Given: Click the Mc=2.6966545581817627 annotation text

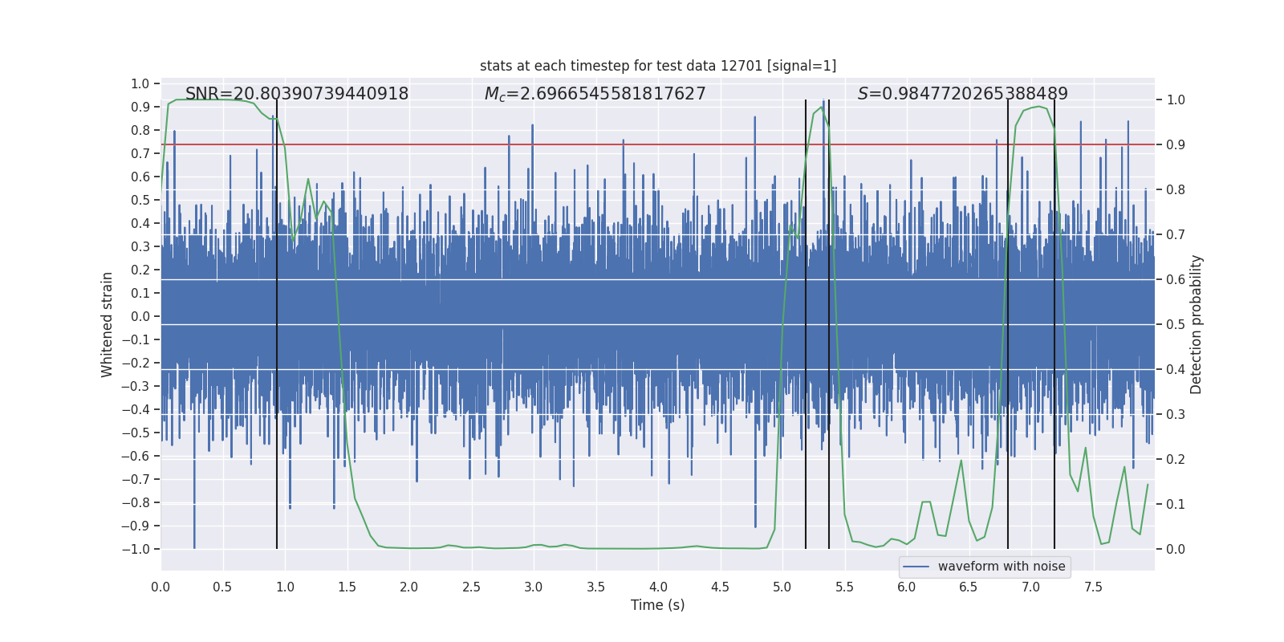Looking at the screenshot, I should (x=595, y=94).
